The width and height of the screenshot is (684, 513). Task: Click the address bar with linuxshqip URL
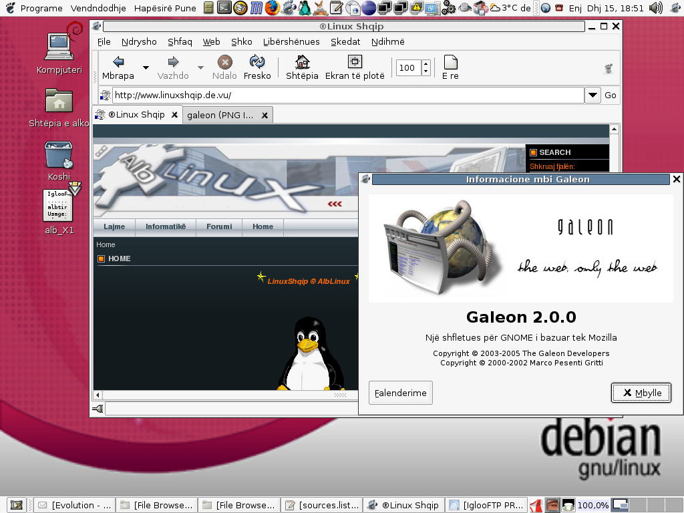[348, 95]
